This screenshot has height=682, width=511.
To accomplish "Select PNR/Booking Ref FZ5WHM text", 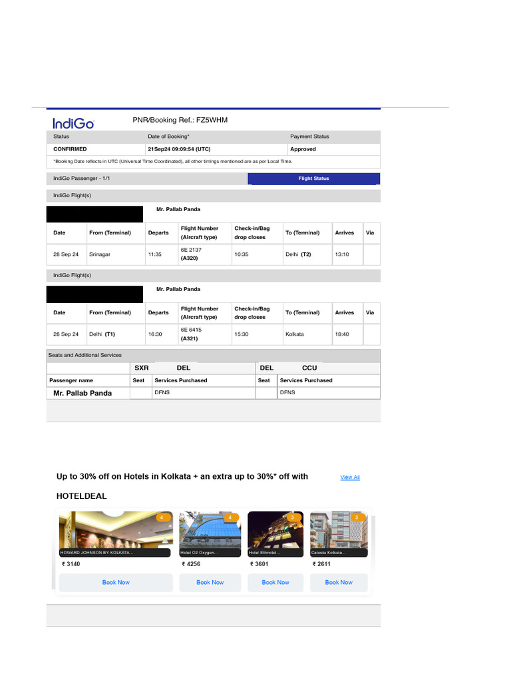I will coord(180,120).
